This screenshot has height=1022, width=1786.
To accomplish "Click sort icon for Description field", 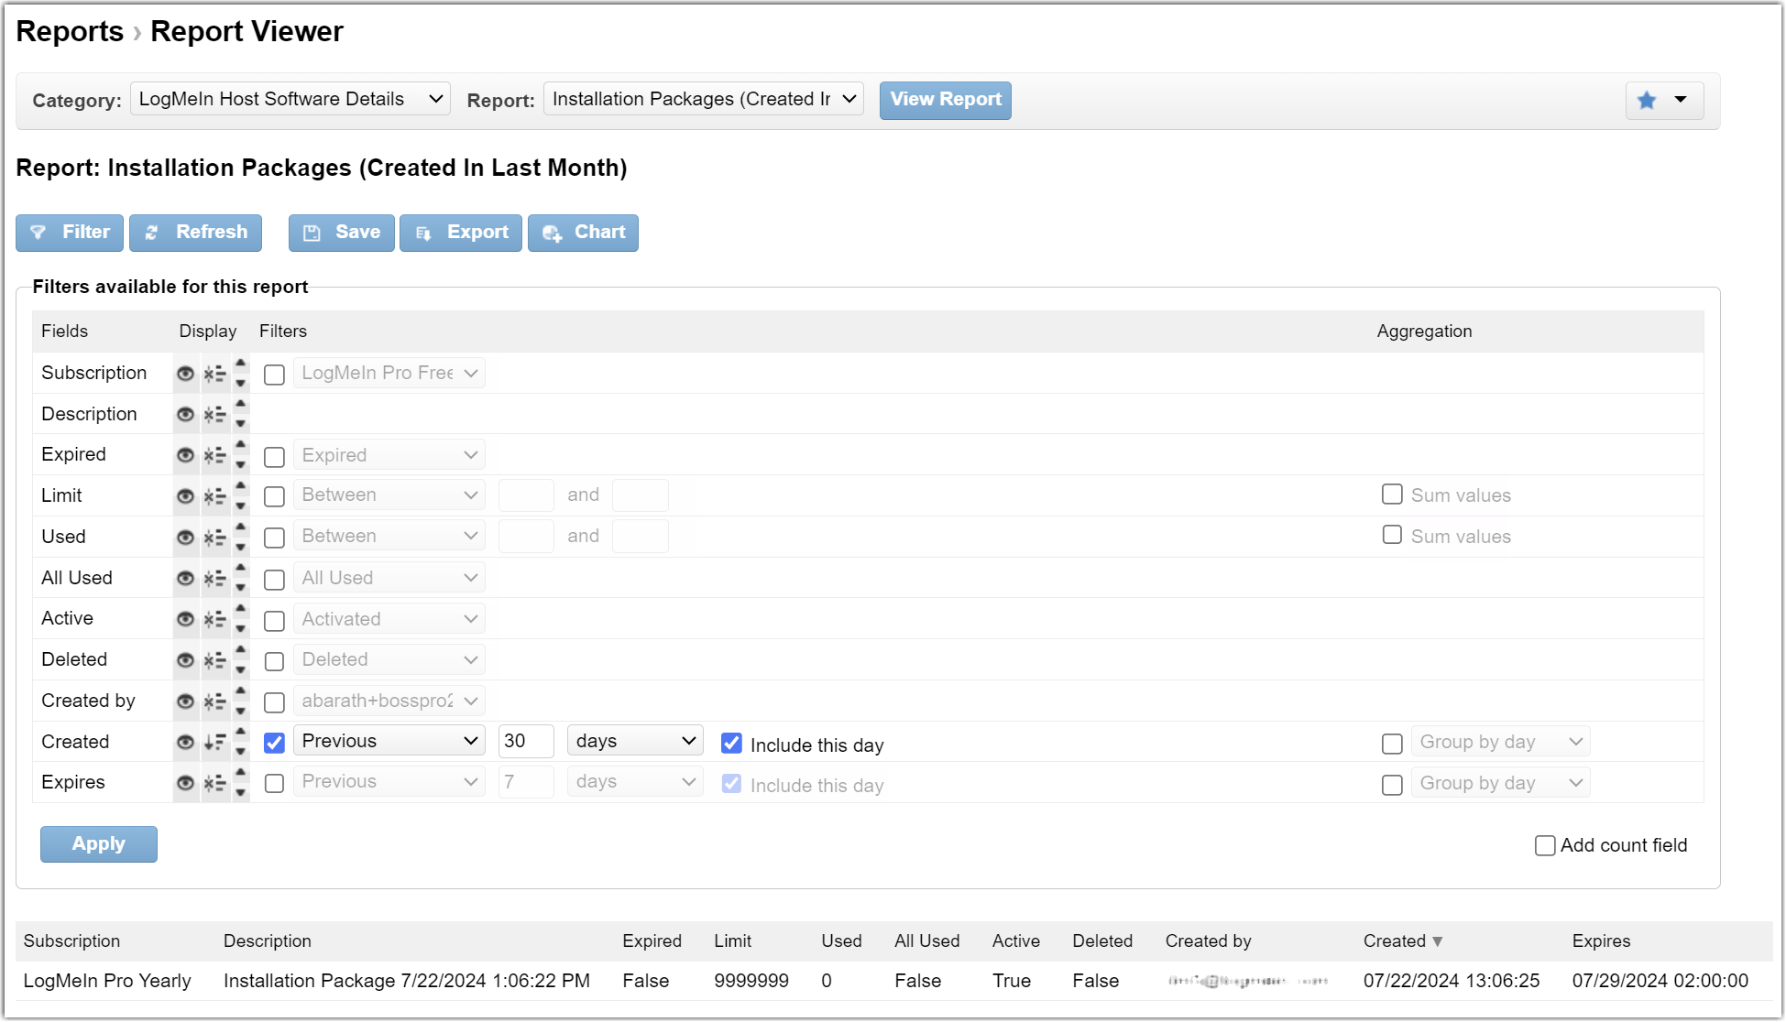I will 214,415.
